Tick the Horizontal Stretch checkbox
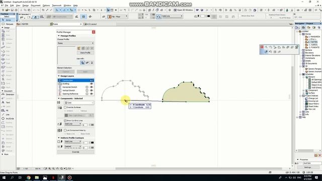 point(87,87)
